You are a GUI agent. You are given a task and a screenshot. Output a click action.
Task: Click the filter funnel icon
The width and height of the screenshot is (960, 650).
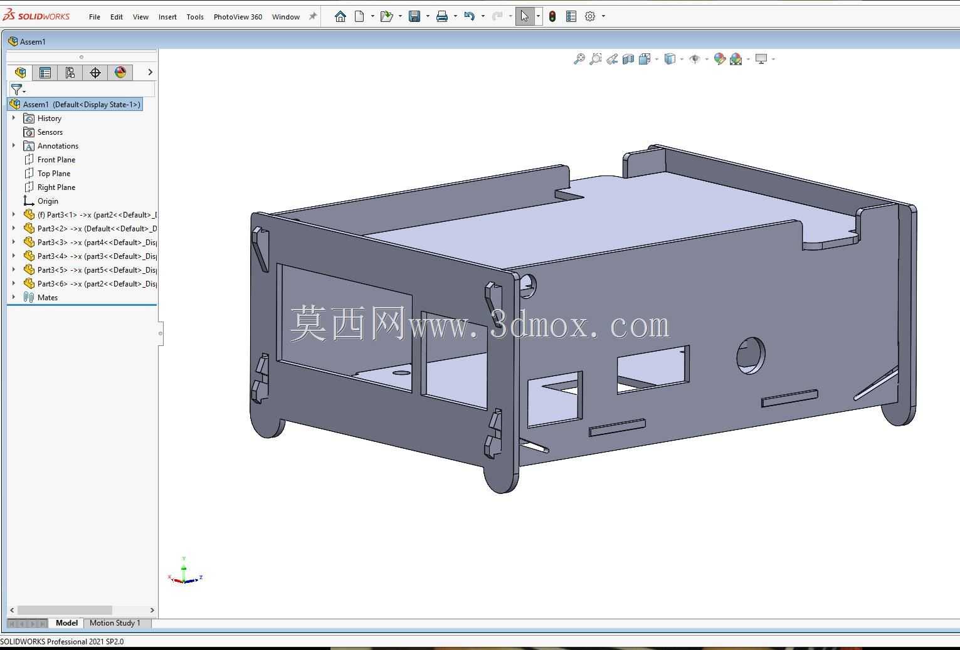click(x=17, y=90)
